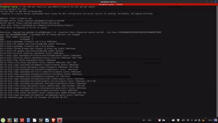
Task: Open the blue LibreOffice document launcher
Action: click(x=47, y=120)
